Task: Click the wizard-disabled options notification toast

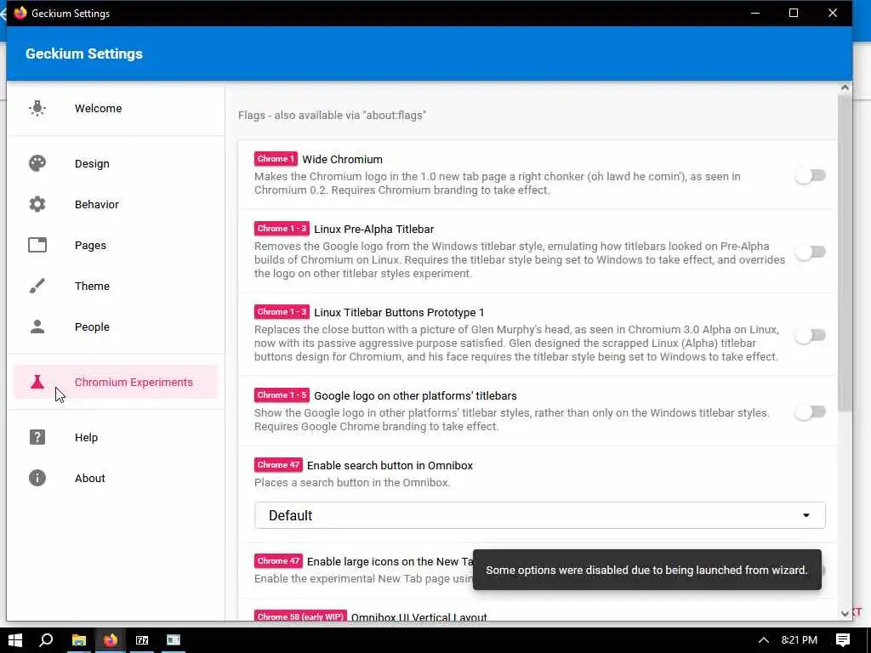Action: (x=647, y=570)
